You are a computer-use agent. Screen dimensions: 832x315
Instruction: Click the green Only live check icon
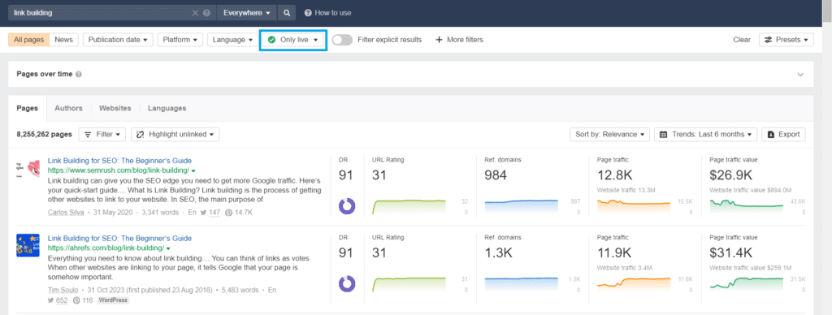pyautogui.click(x=271, y=40)
